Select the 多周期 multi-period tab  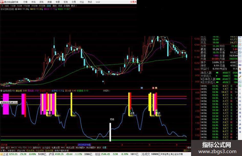click(67, 6)
